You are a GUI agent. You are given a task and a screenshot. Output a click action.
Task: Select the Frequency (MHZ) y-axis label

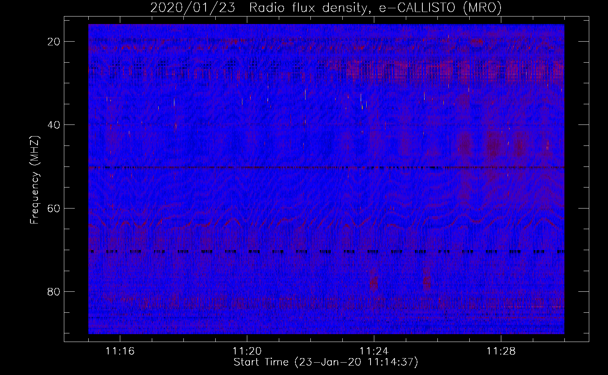(35, 180)
